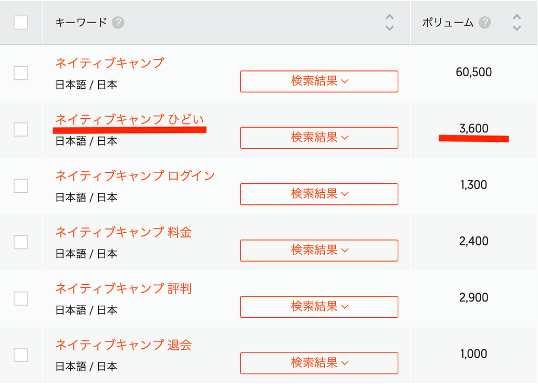Viewport: 538px width, 384px height.
Task: Enable the checkbox for ネイティブキャンプ 料金
Action: 20,242
